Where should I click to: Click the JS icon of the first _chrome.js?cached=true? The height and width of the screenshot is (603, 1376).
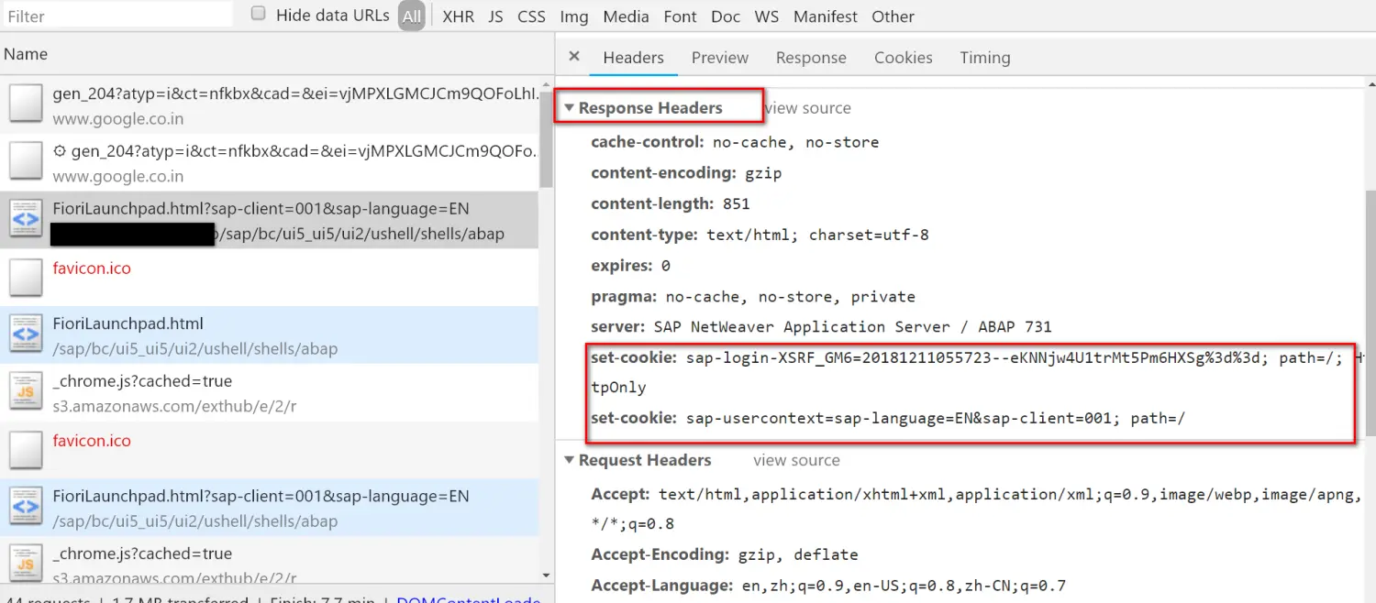pyautogui.click(x=26, y=391)
